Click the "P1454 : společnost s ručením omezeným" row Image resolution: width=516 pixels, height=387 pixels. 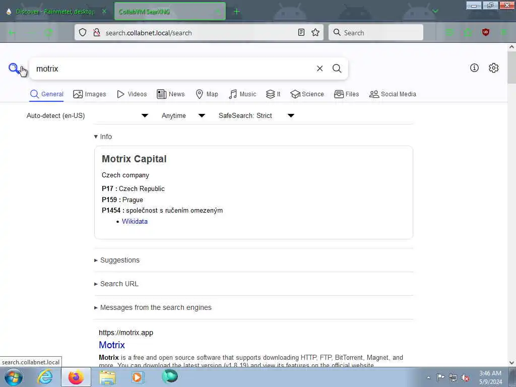point(162,210)
